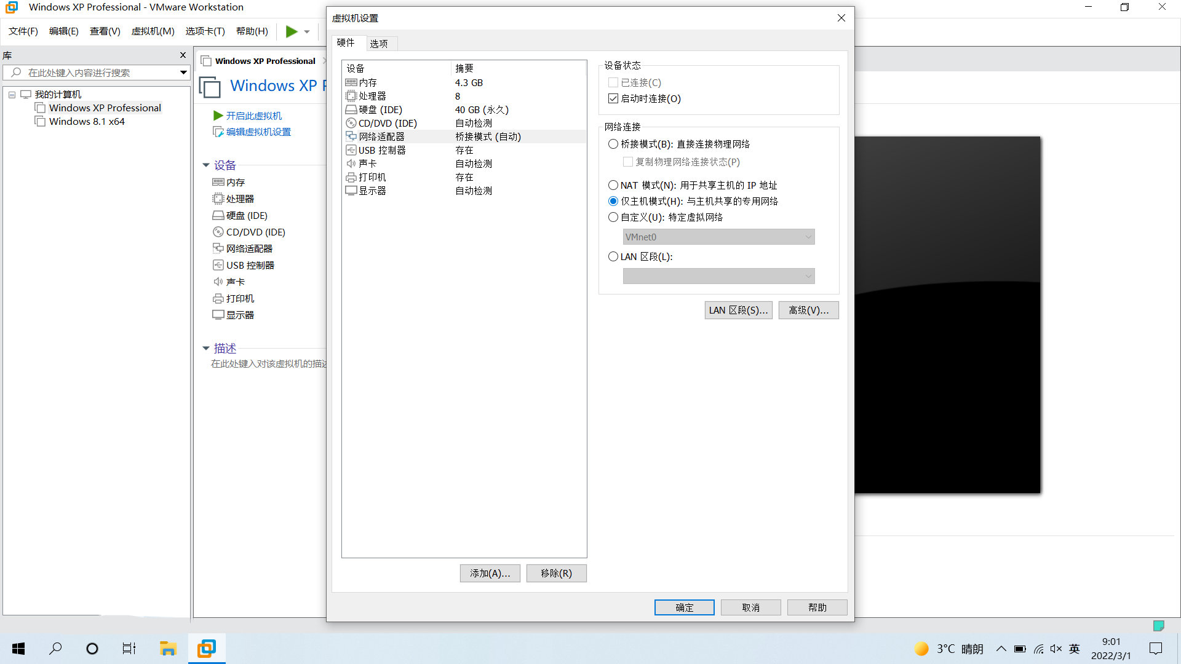This screenshot has width=1181, height=664.
Task: Collapse the Devices (设备) section triangle
Action: 206,165
